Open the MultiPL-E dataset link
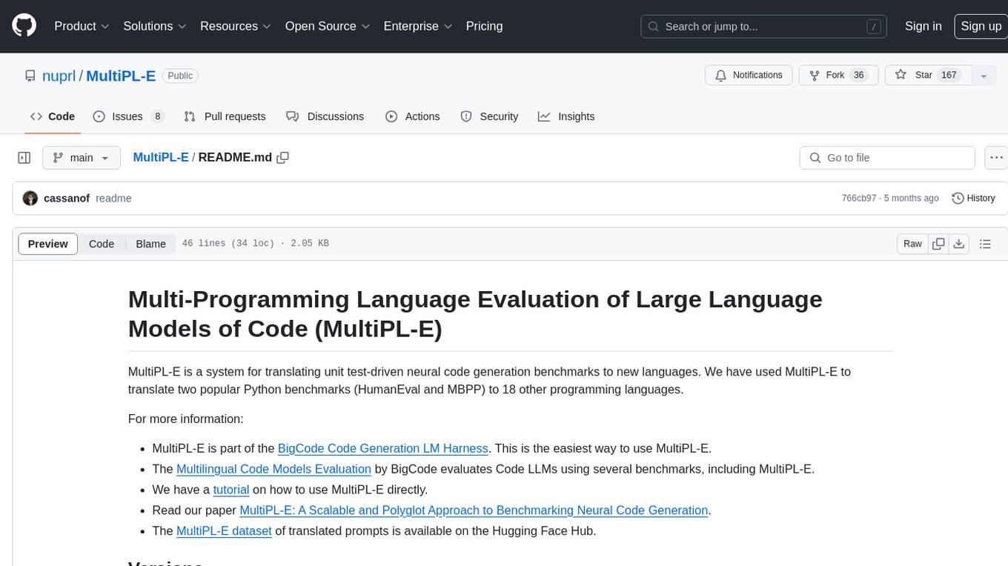This screenshot has height=566, width=1008. pos(224,531)
